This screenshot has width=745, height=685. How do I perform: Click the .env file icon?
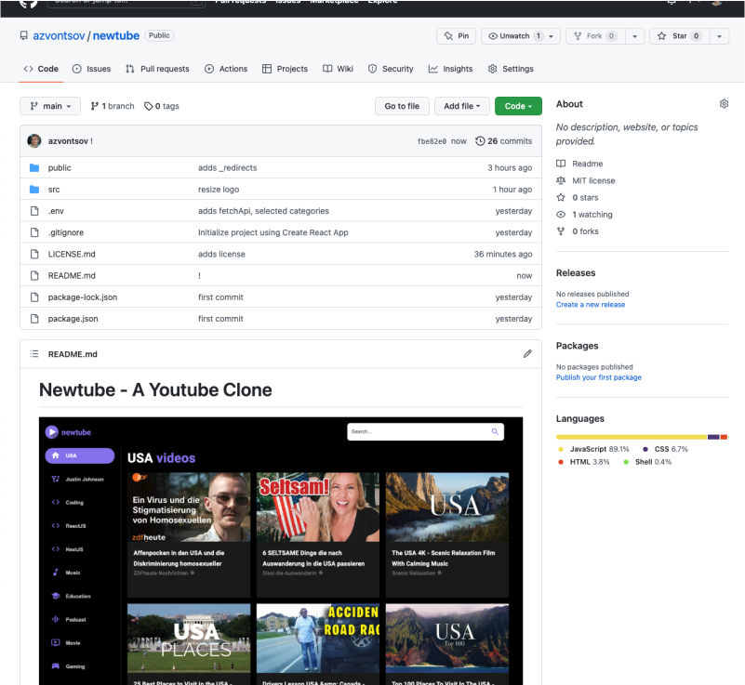pyautogui.click(x=34, y=211)
